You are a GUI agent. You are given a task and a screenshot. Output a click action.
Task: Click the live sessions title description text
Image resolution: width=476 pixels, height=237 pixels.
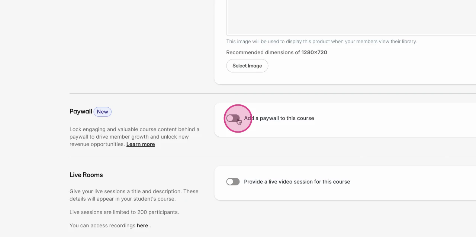134,195
